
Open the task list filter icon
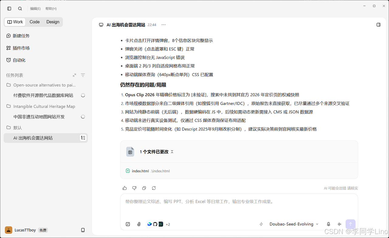[83, 75]
